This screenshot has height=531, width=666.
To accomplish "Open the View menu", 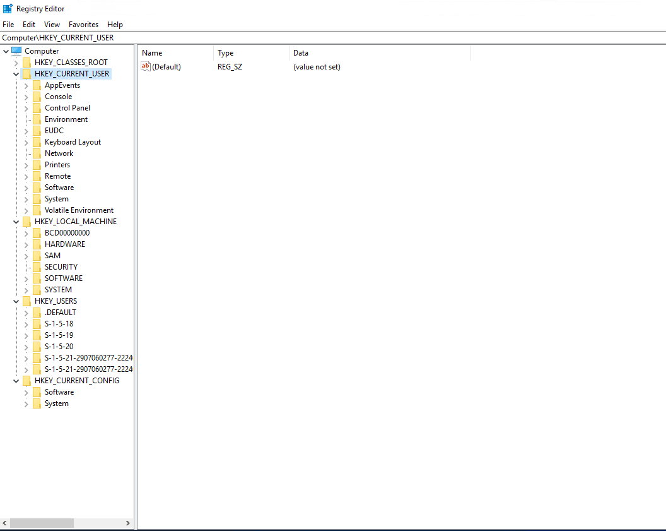I will point(52,25).
